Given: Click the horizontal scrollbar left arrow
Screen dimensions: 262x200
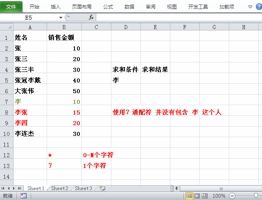Looking at the screenshot, I should coord(176,188).
